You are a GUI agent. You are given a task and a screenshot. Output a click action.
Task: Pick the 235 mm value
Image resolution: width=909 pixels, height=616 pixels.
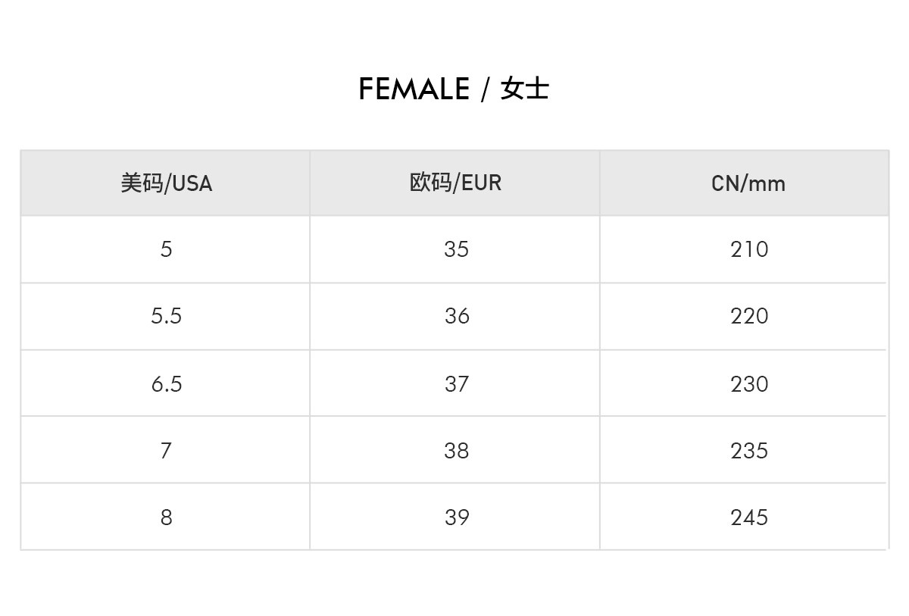click(x=749, y=450)
